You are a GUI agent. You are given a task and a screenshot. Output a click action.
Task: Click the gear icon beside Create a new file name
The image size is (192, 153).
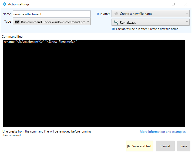coord(116,14)
